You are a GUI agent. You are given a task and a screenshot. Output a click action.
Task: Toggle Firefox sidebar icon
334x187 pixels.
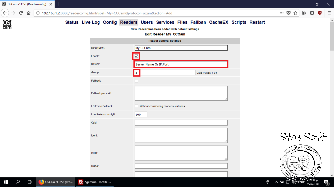[x=312, y=13]
